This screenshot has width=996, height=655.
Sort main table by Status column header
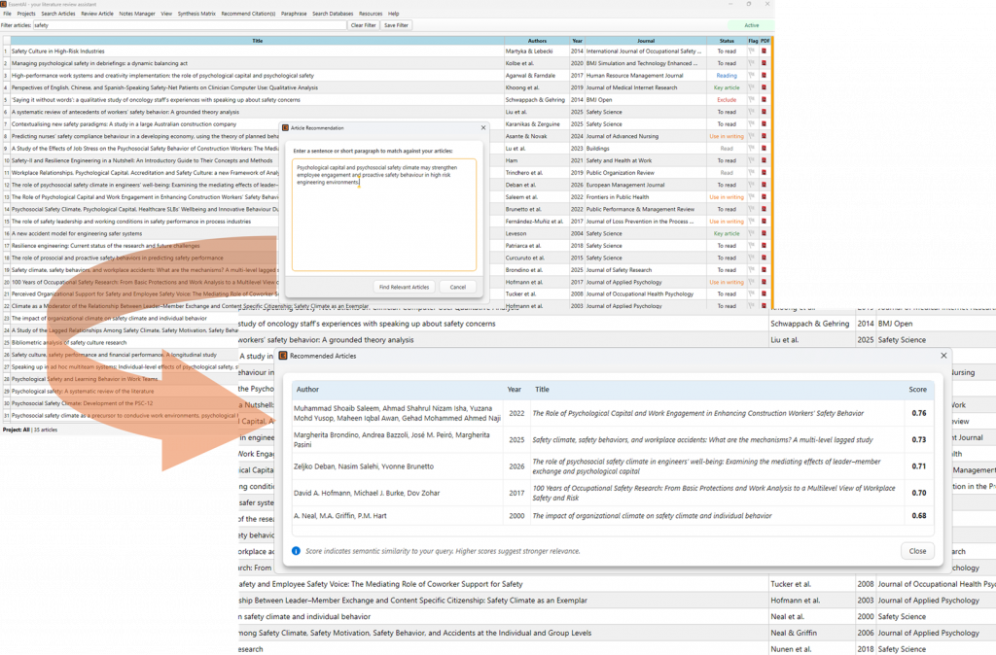click(x=727, y=41)
